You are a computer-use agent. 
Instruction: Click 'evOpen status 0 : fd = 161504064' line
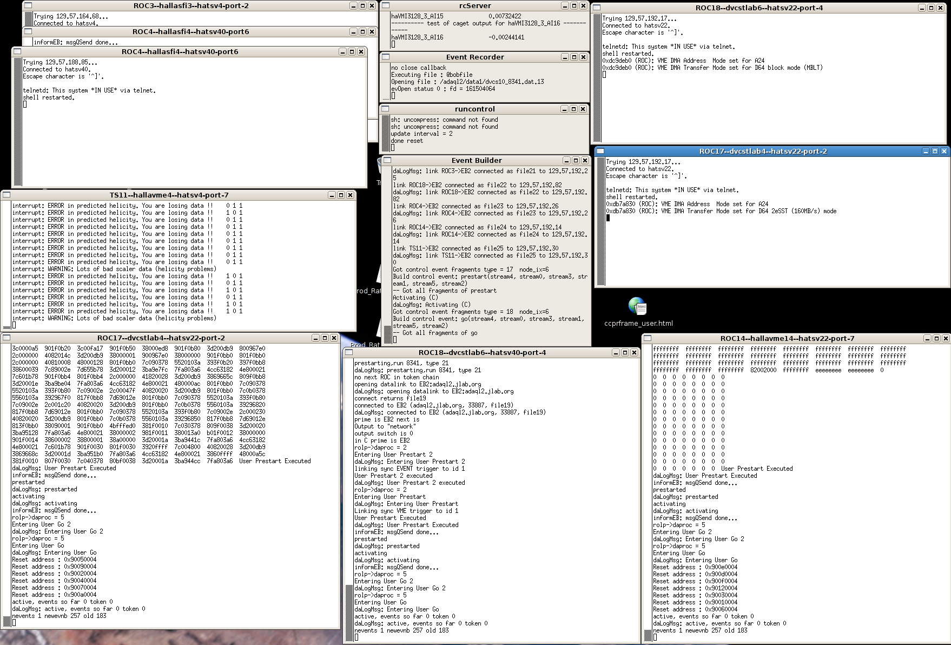point(443,89)
